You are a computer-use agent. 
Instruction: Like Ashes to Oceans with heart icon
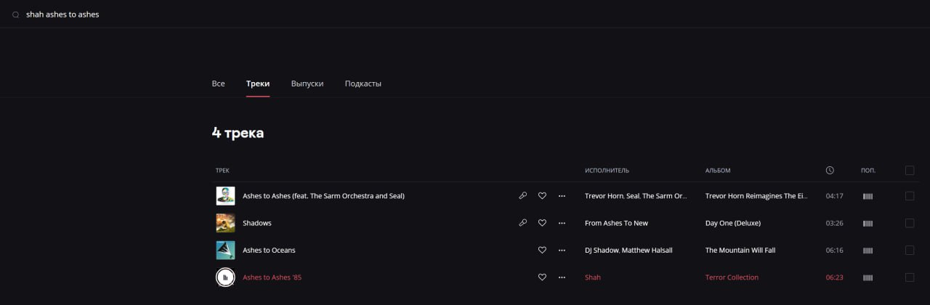click(x=542, y=251)
